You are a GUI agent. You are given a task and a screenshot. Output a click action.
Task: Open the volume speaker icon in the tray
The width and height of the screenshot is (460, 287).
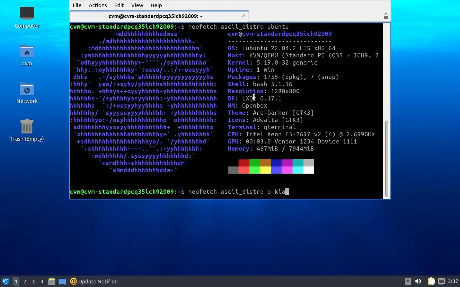coord(418,282)
